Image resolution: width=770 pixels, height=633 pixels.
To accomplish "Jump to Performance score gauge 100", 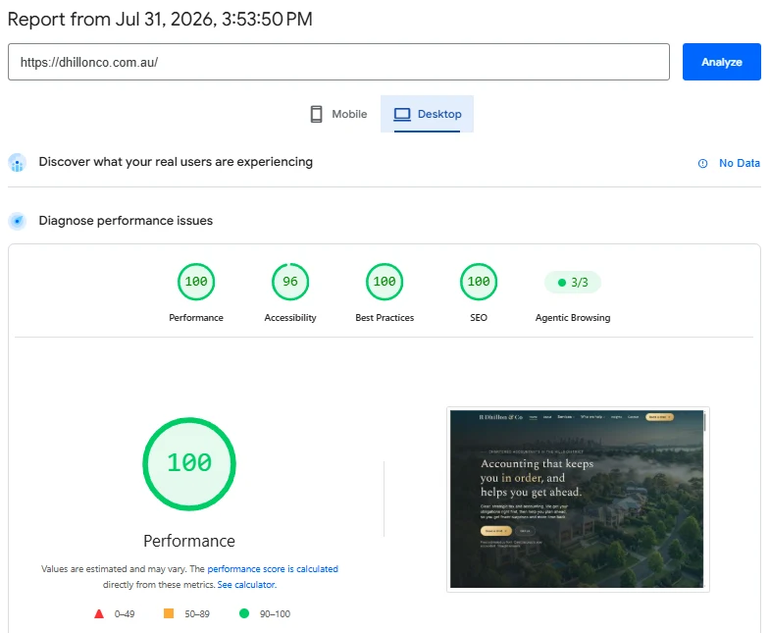I will [x=196, y=282].
